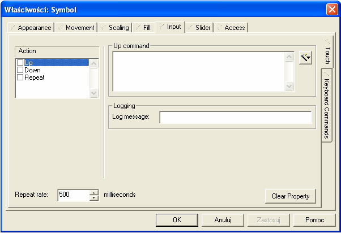Image resolution: width=341 pixels, height=233 pixels.
Task: Increase repeat rate with spinner up arrow
Action: (93, 192)
